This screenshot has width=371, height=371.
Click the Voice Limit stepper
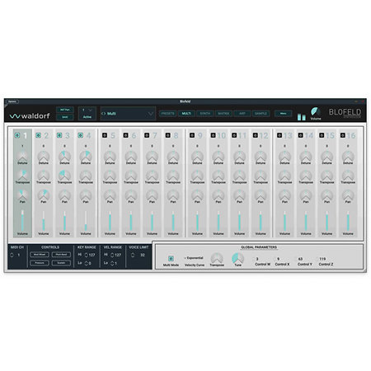pyautogui.click(x=133, y=255)
